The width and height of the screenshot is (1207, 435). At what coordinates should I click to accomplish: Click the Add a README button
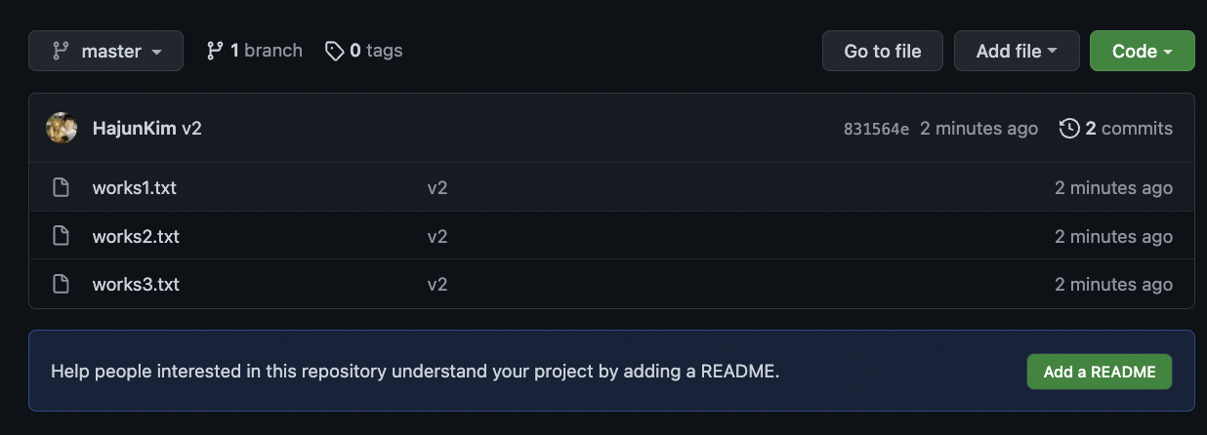tap(1100, 372)
